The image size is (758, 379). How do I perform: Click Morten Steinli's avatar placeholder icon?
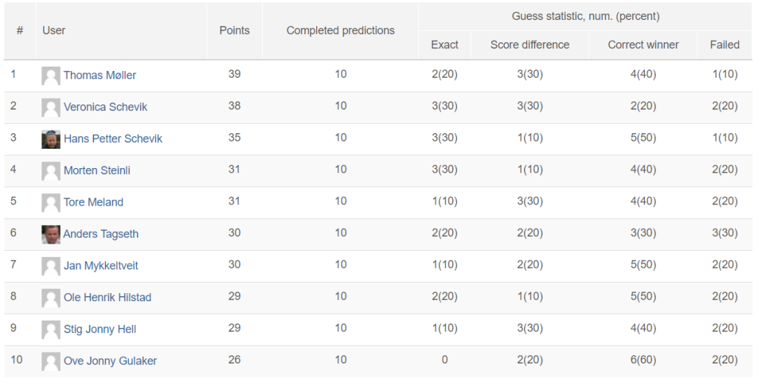(x=51, y=171)
